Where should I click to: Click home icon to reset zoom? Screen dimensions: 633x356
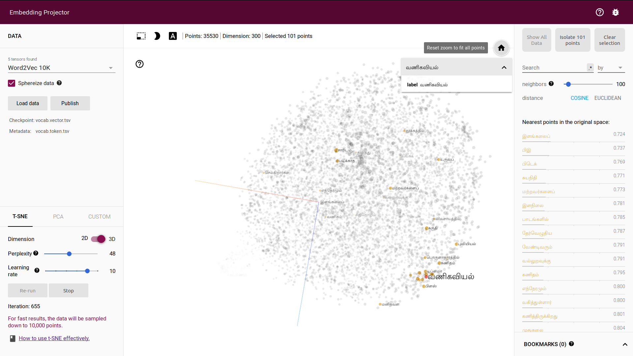click(501, 48)
